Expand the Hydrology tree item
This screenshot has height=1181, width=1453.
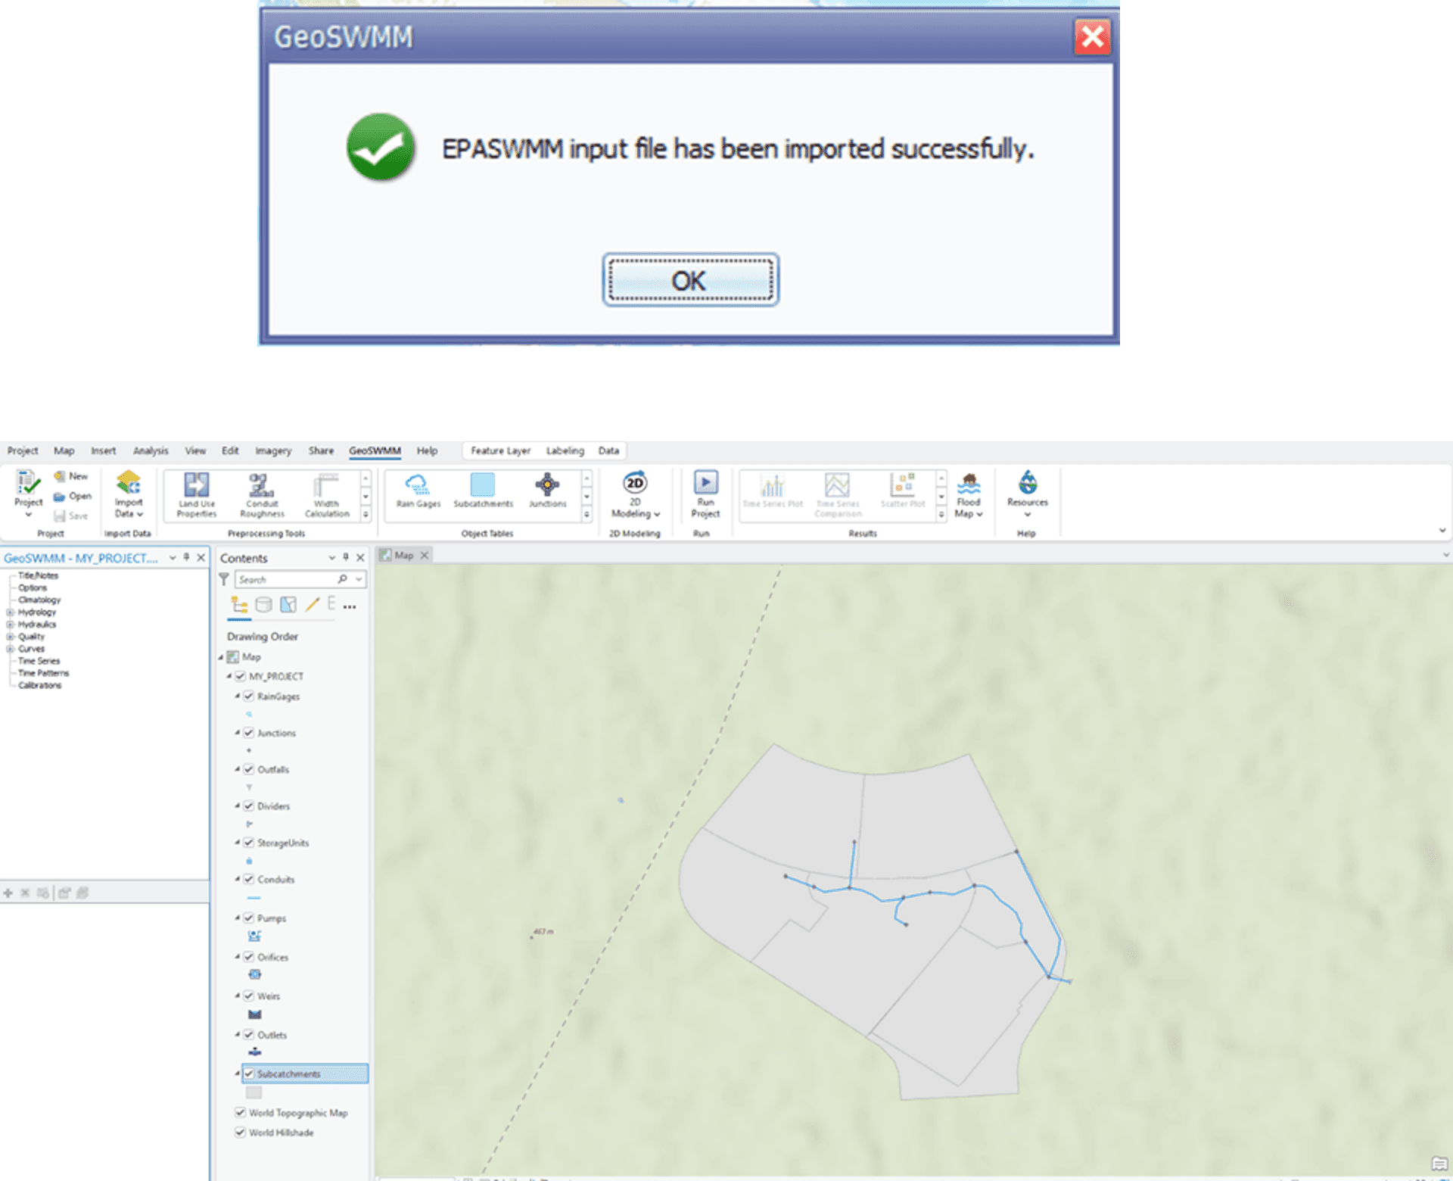(x=10, y=612)
